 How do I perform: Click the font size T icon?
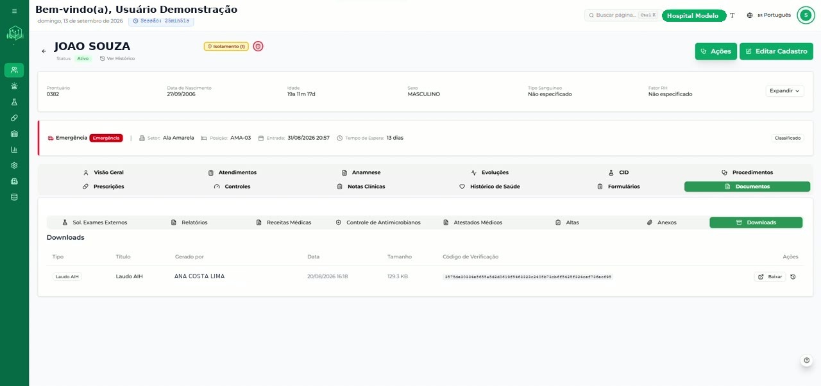point(732,15)
